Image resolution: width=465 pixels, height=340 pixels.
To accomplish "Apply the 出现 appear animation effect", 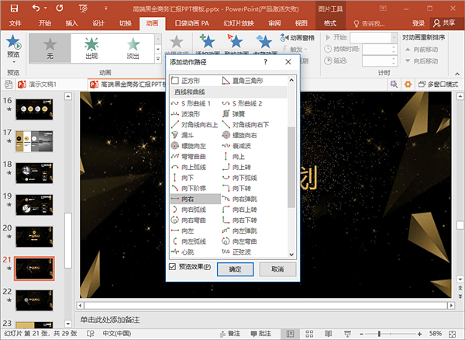I will [91, 48].
